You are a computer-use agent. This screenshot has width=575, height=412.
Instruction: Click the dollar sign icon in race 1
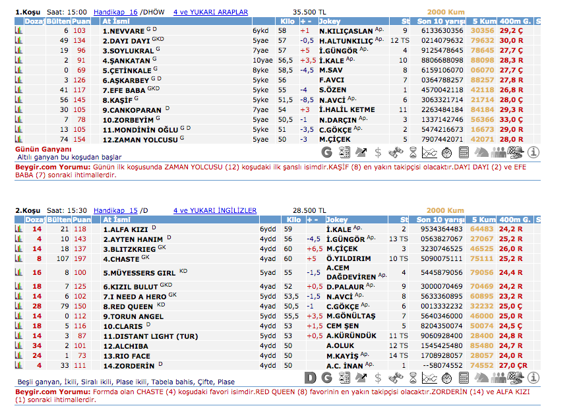coord(378,153)
